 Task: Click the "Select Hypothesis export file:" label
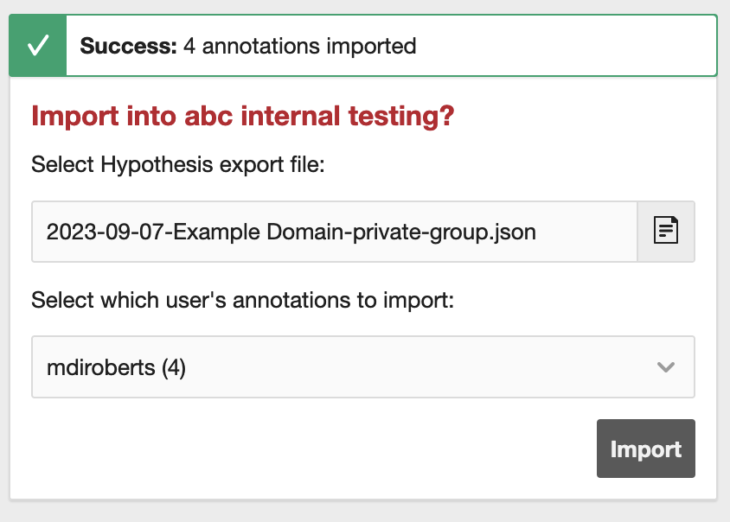pyautogui.click(x=177, y=164)
